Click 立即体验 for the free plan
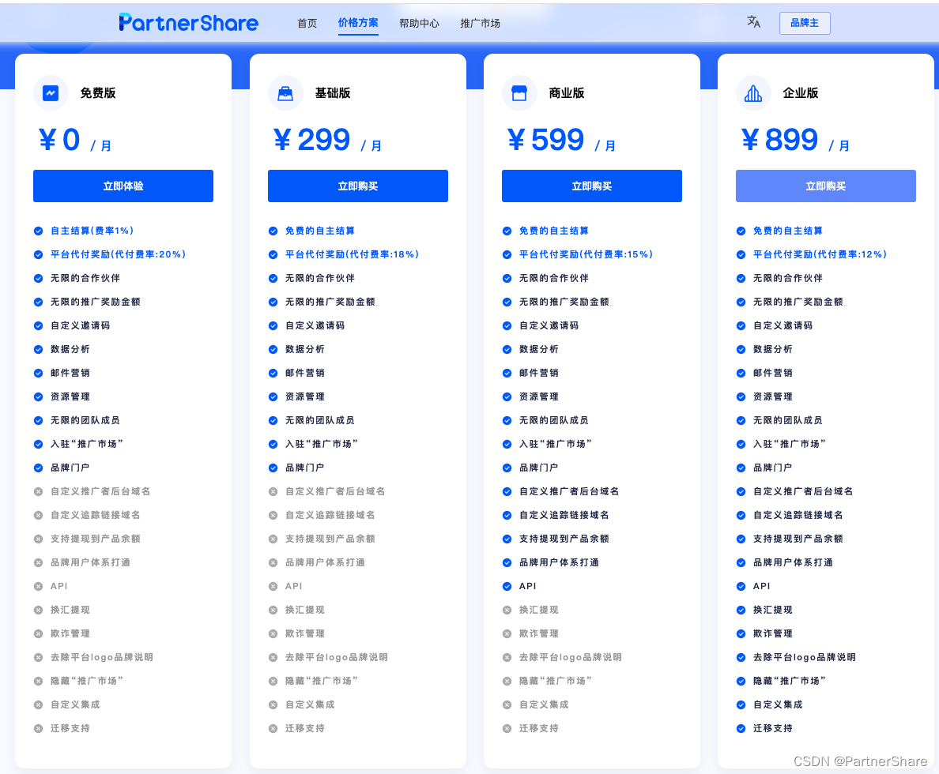This screenshot has height=774, width=939. click(x=123, y=186)
